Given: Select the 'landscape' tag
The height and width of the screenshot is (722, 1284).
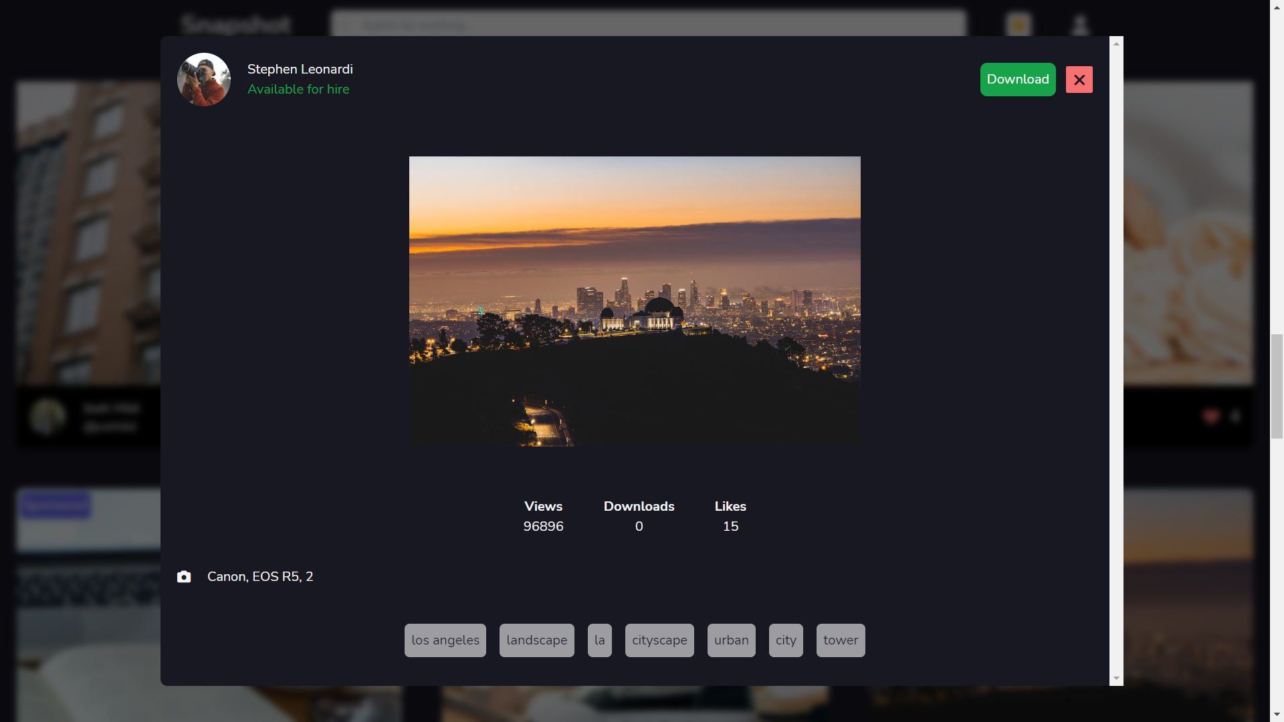Looking at the screenshot, I should tap(537, 640).
